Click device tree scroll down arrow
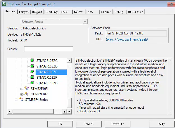The height and width of the screenshot is (128, 175). point(69,111)
